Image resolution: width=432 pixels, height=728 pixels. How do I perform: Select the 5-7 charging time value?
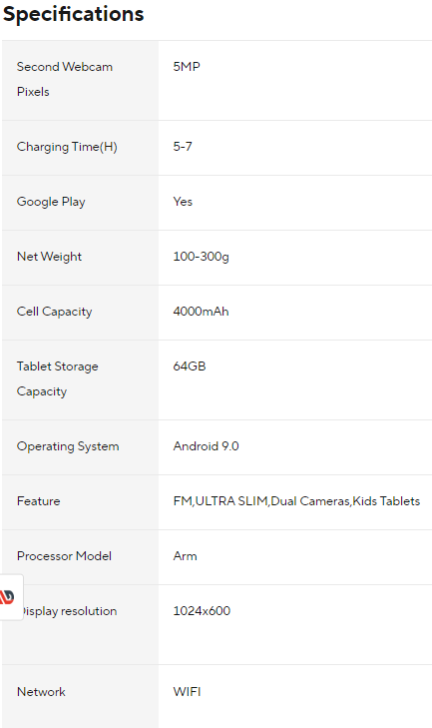[x=183, y=147]
